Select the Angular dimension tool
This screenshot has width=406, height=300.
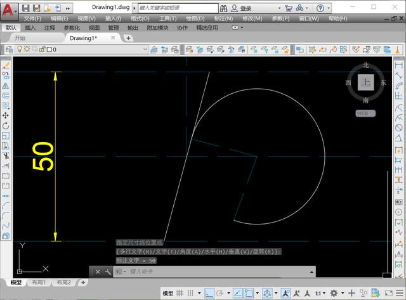pos(399,138)
